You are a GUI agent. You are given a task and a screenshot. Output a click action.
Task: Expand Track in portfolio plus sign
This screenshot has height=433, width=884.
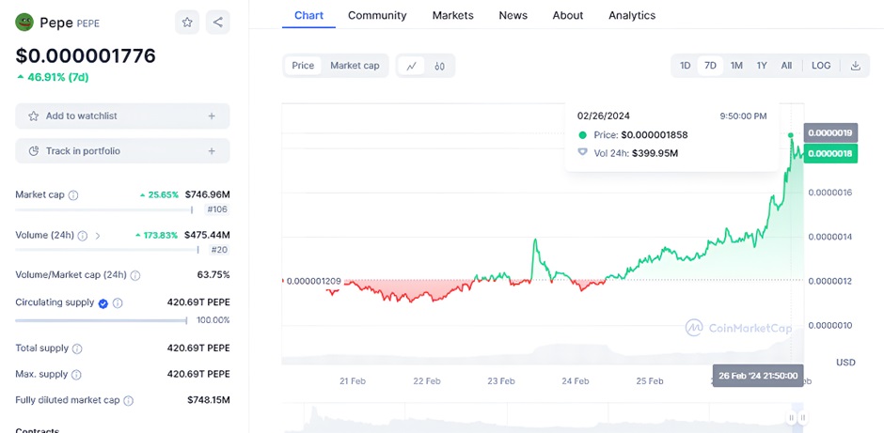click(x=212, y=151)
